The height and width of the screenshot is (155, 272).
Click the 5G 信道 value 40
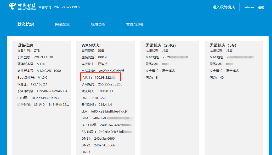[x=222, y=77]
